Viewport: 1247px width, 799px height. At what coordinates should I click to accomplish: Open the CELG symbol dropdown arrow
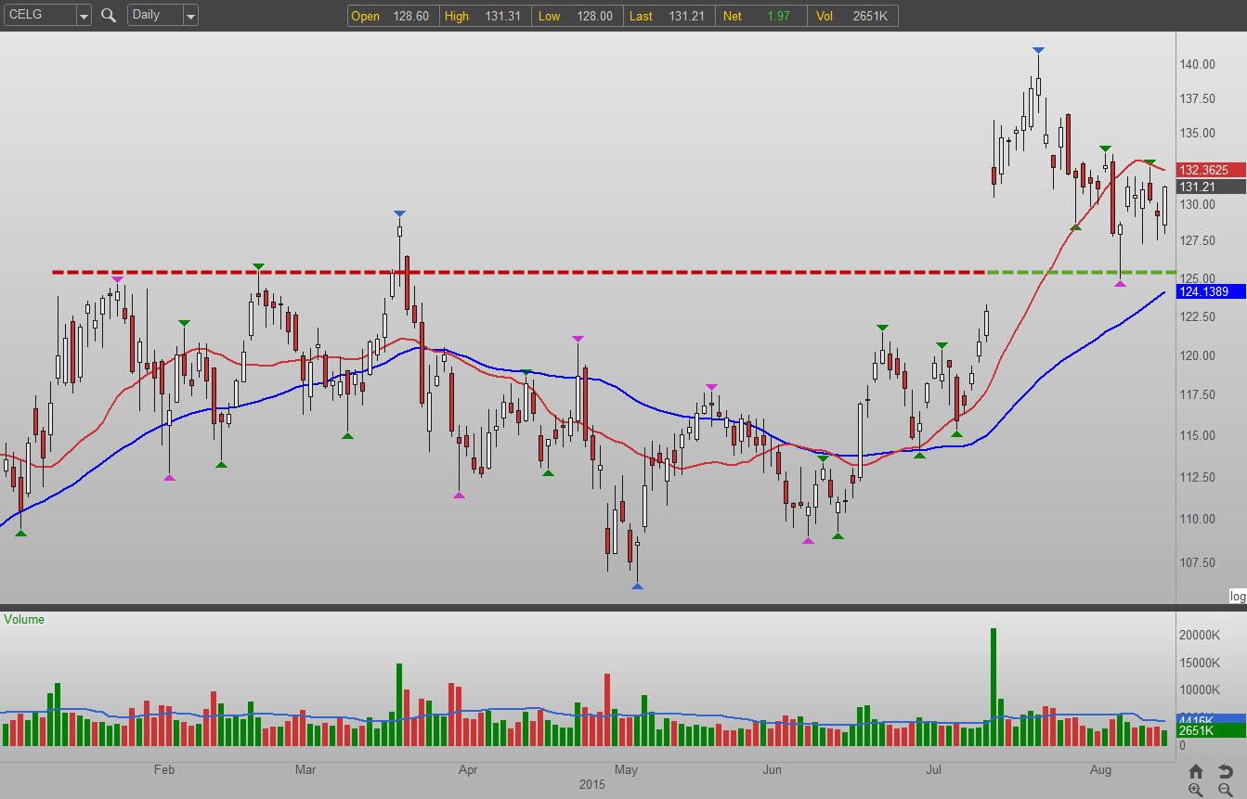click(x=84, y=16)
